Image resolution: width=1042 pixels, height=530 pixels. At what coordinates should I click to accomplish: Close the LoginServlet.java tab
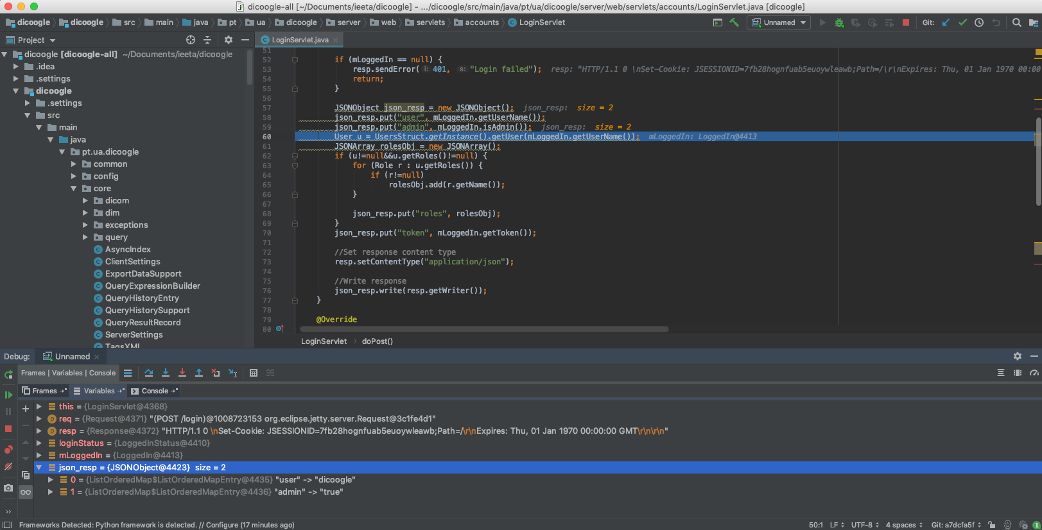pyautogui.click(x=335, y=40)
